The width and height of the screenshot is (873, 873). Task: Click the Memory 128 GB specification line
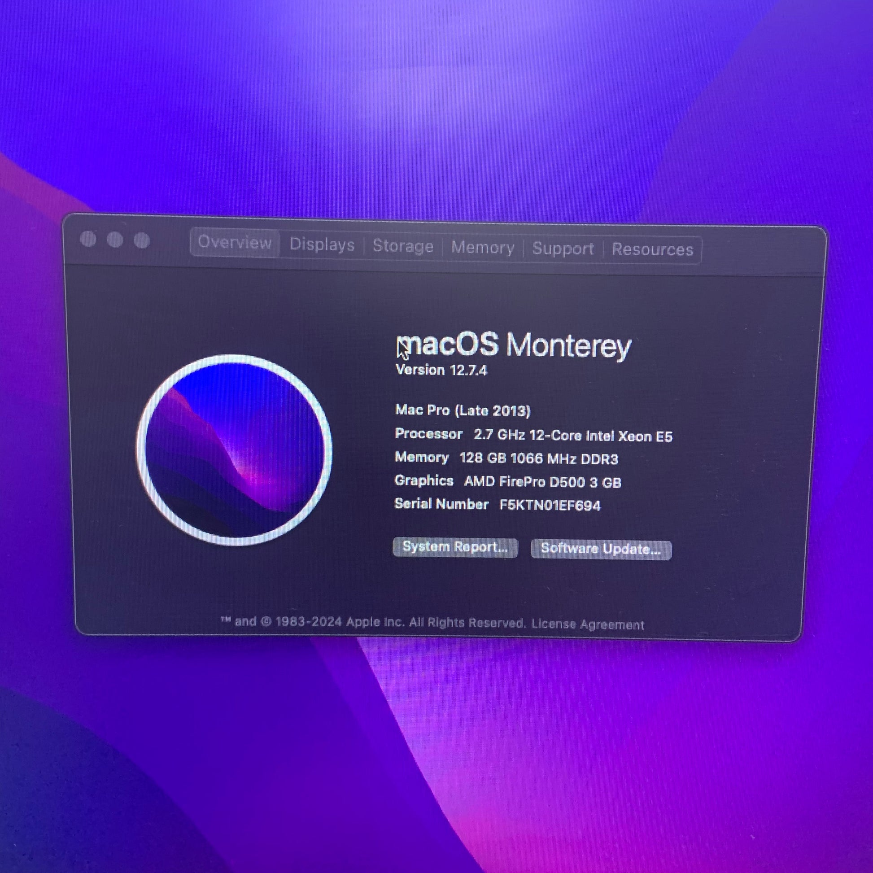tap(506, 458)
